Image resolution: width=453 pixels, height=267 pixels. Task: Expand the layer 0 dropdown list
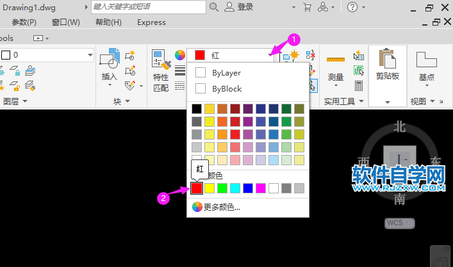click(90, 55)
